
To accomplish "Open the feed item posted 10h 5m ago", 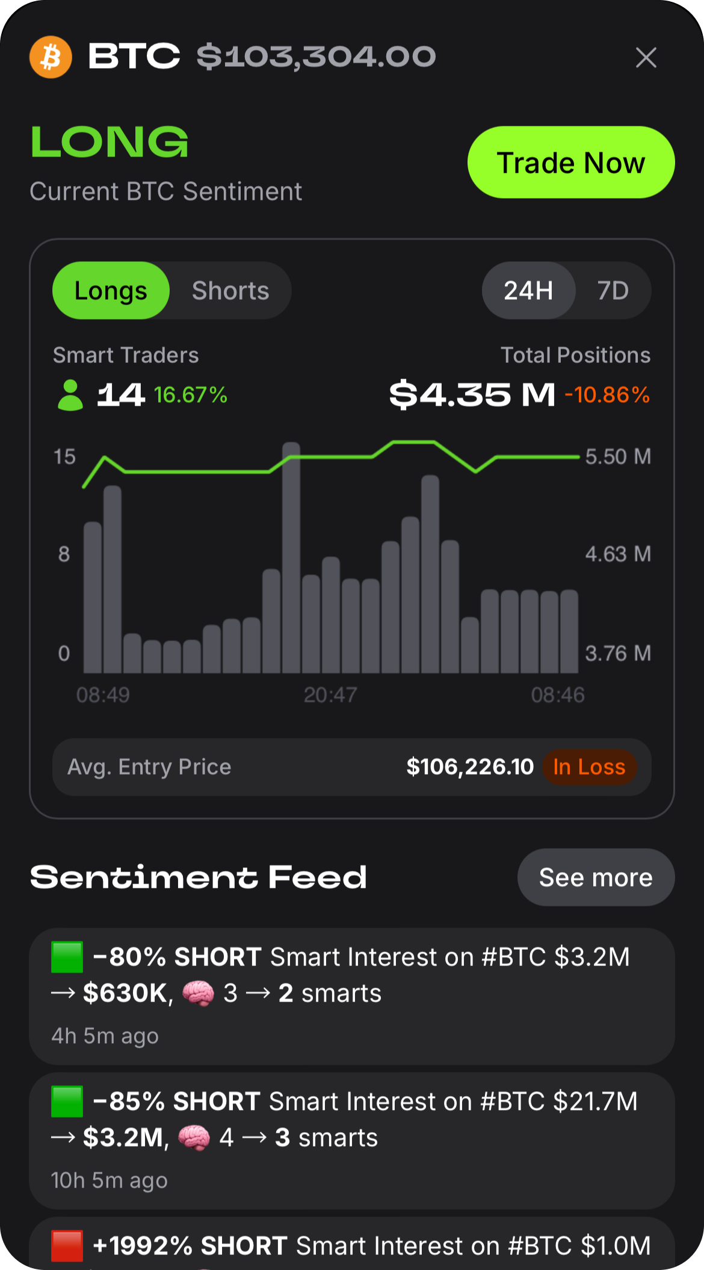I will coord(351,1141).
